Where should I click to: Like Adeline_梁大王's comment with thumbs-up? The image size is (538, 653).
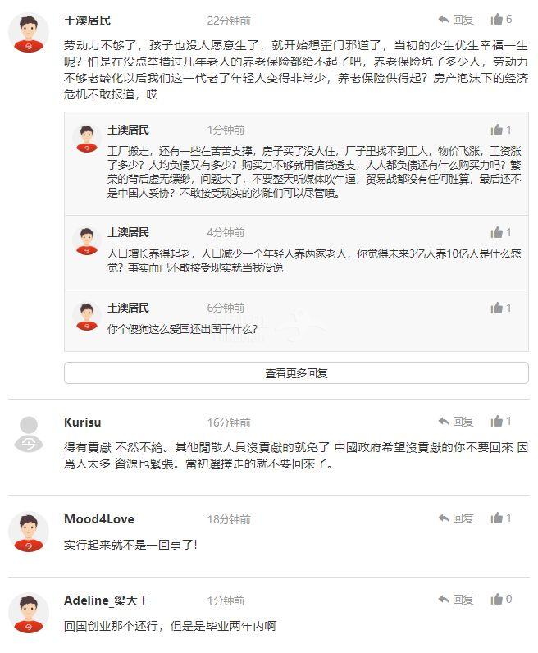pyautogui.click(x=497, y=600)
